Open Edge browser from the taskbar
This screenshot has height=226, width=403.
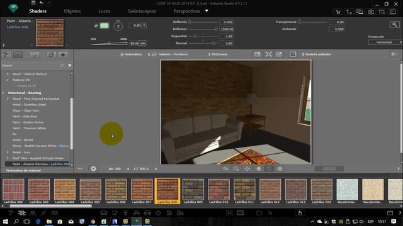tap(38, 222)
